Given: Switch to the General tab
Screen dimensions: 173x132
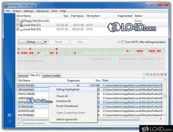Looking at the screenshot, I should [23, 76].
